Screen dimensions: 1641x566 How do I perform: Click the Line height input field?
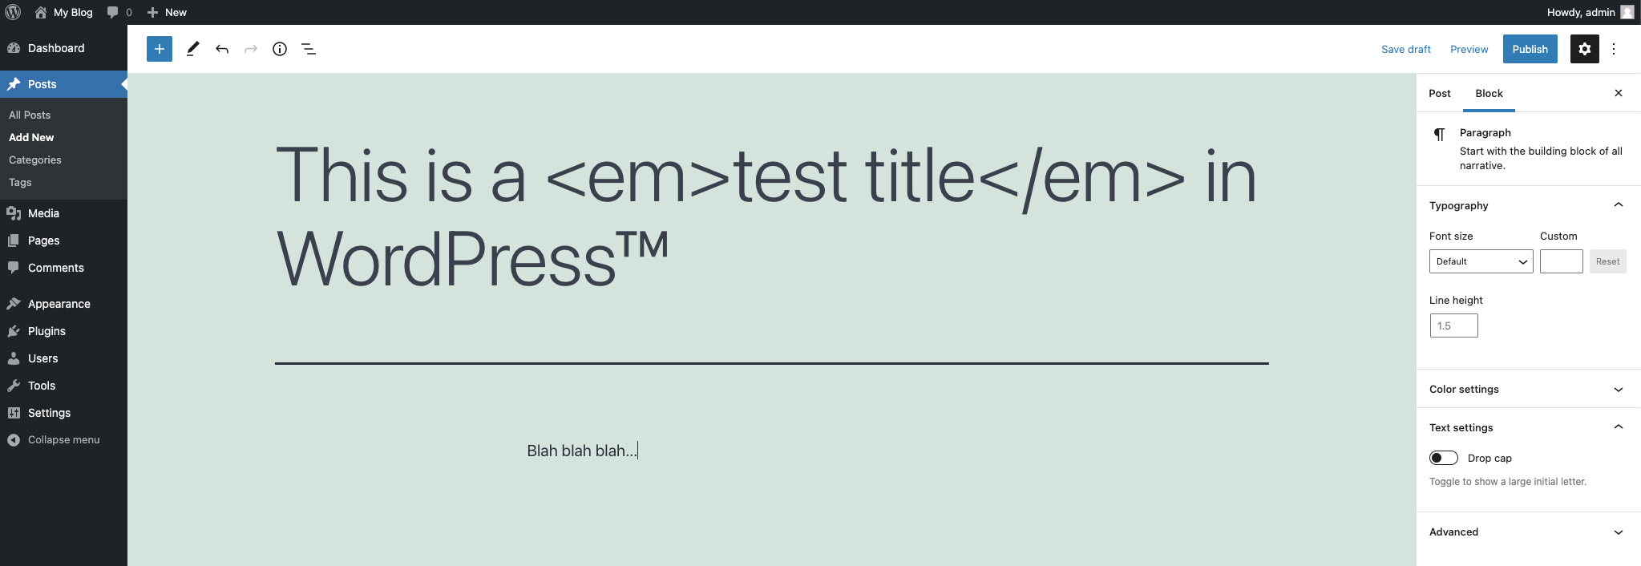click(x=1453, y=325)
